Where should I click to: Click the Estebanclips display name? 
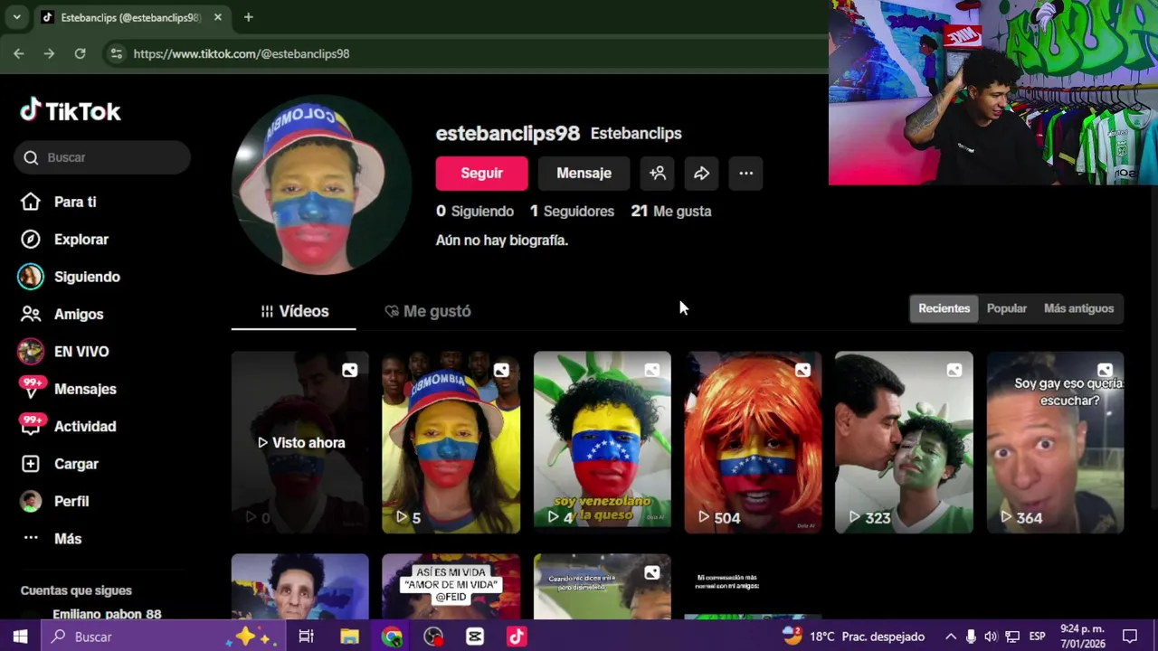(636, 133)
